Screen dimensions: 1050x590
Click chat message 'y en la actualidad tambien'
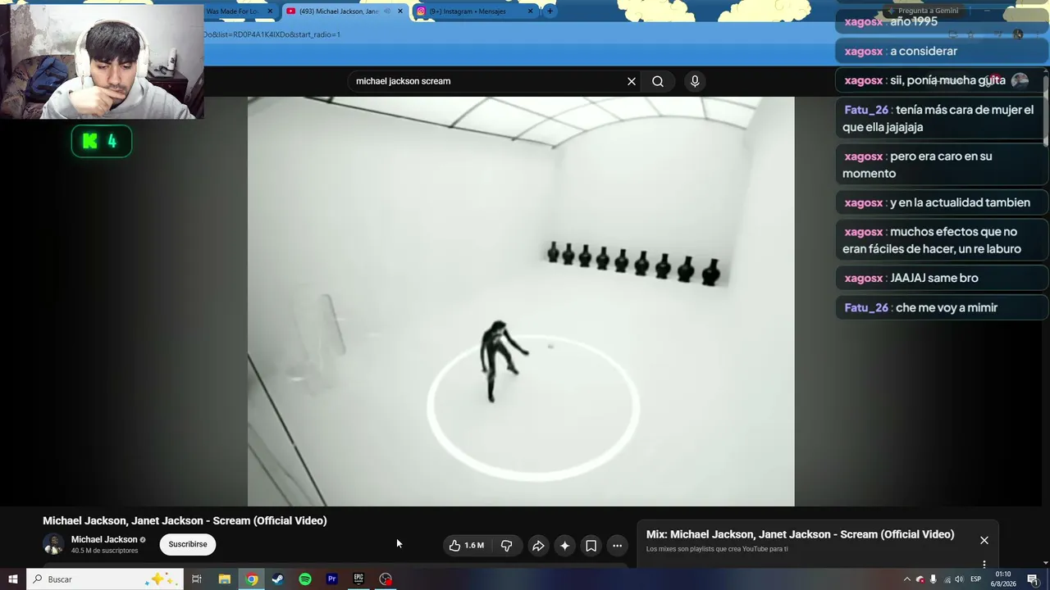pos(941,202)
